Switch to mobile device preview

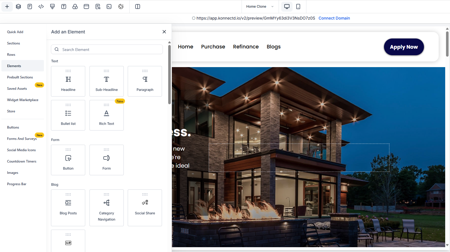[x=298, y=7]
